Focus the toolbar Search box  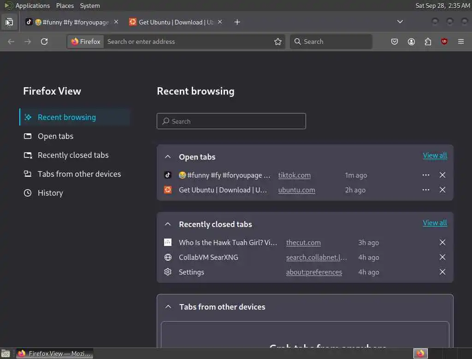[331, 42]
